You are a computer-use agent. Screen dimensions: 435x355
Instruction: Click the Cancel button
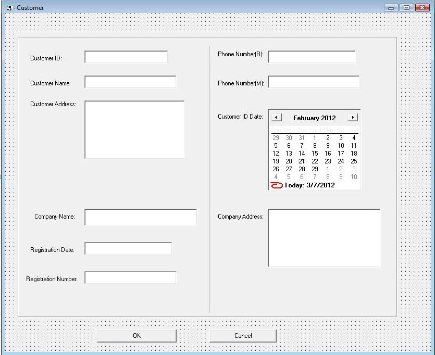[242, 335]
